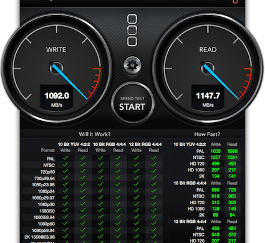
Task: Click the 1080p23.98 format label
Action: click(43, 185)
